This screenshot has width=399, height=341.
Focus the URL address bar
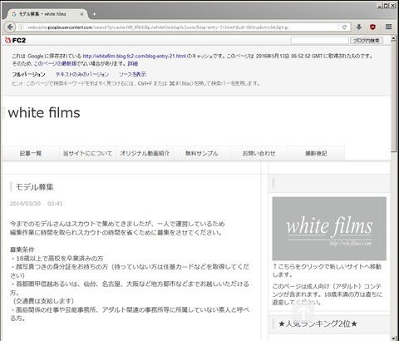(x=181, y=27)
